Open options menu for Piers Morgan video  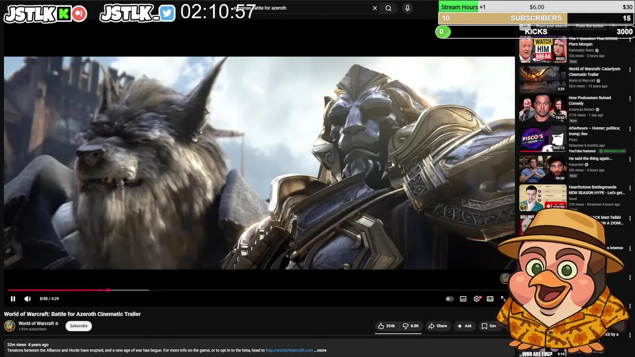(630, 39)
